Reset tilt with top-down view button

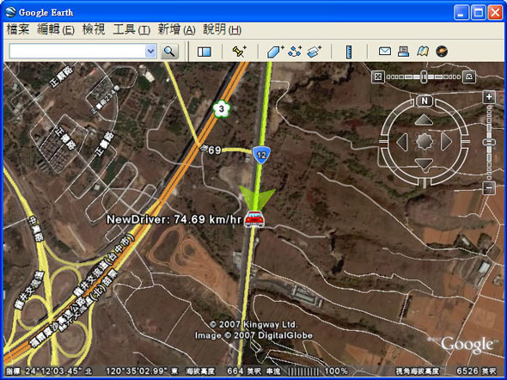click(x=377, y=77)
